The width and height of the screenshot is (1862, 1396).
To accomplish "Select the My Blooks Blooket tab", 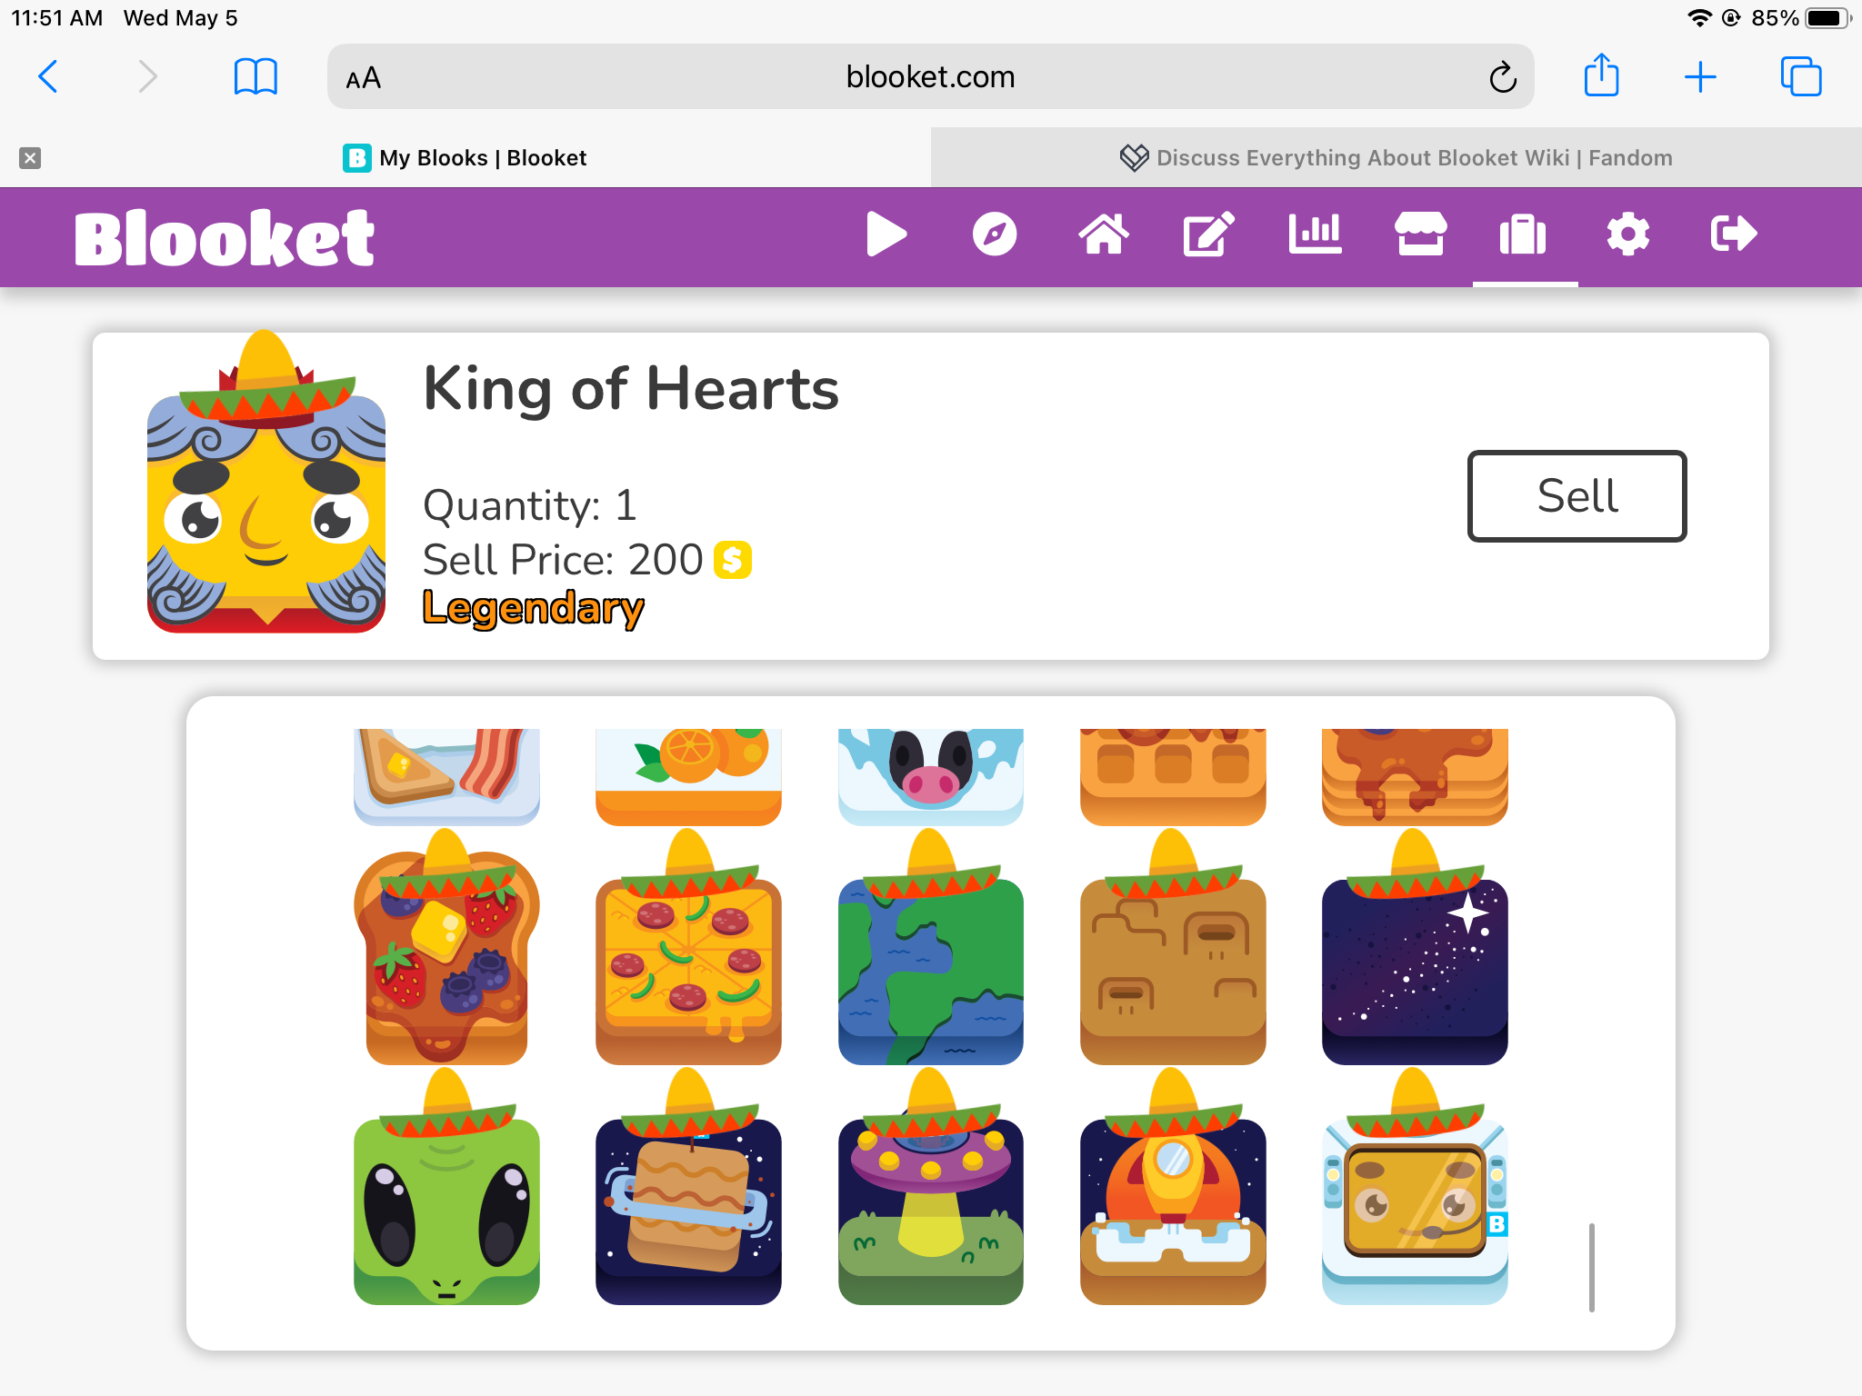I will (465, 158).
